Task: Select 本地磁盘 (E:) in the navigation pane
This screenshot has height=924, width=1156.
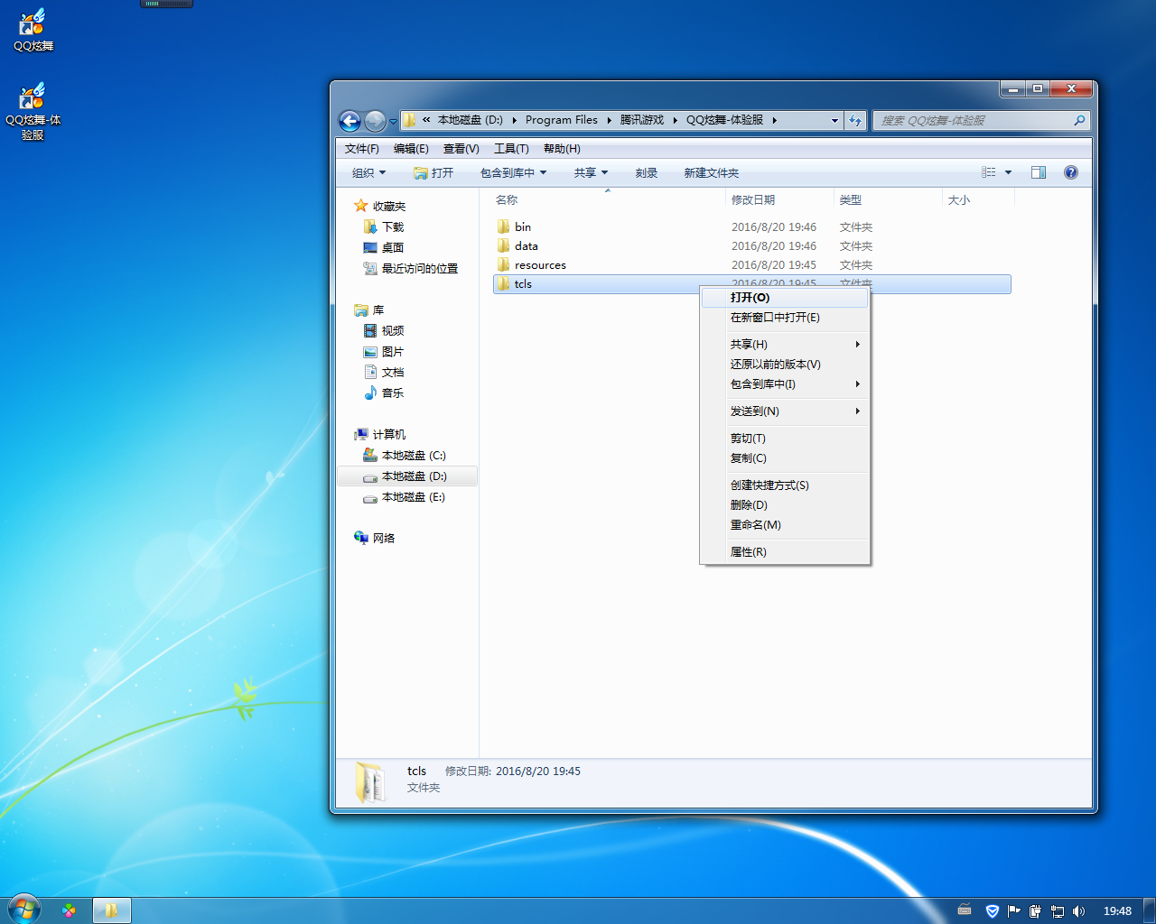Action: [x=406, y=497]
